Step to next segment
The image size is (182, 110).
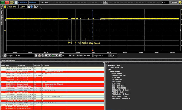pos(57,56)
